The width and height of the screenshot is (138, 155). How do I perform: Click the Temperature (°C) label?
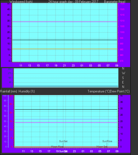[x=99, y=91]
